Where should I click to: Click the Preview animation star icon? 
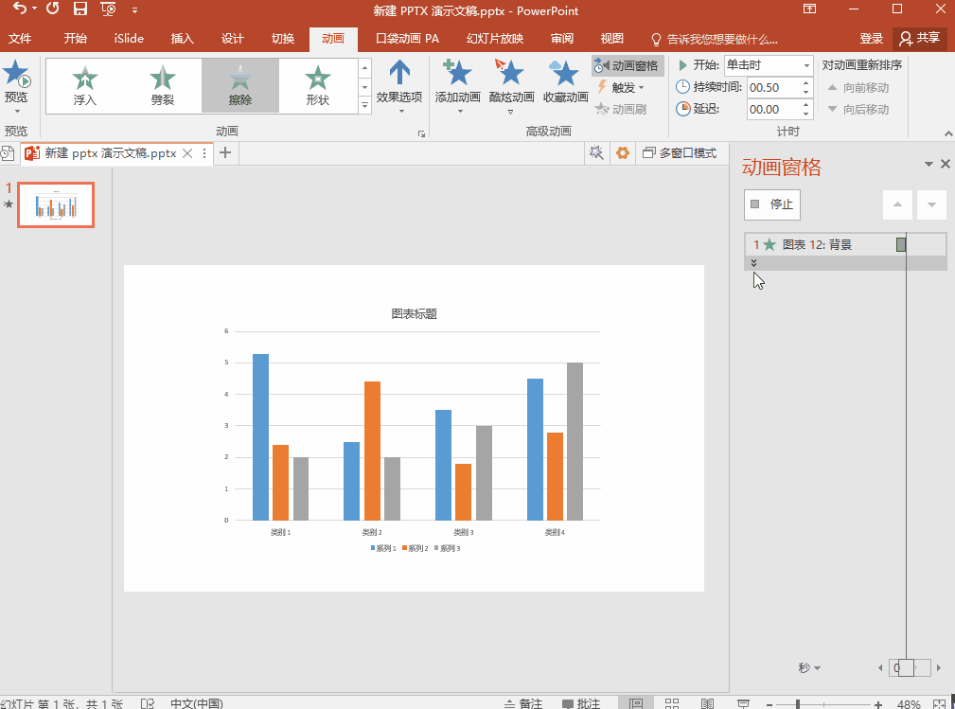tap(16, 75)
